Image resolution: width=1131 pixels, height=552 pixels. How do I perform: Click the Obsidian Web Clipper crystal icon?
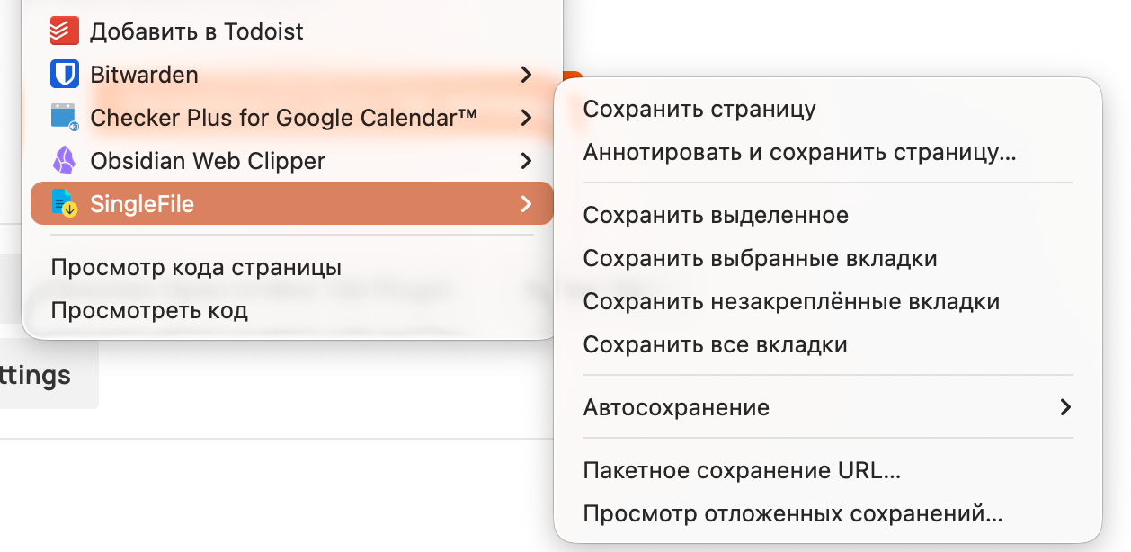65,161
